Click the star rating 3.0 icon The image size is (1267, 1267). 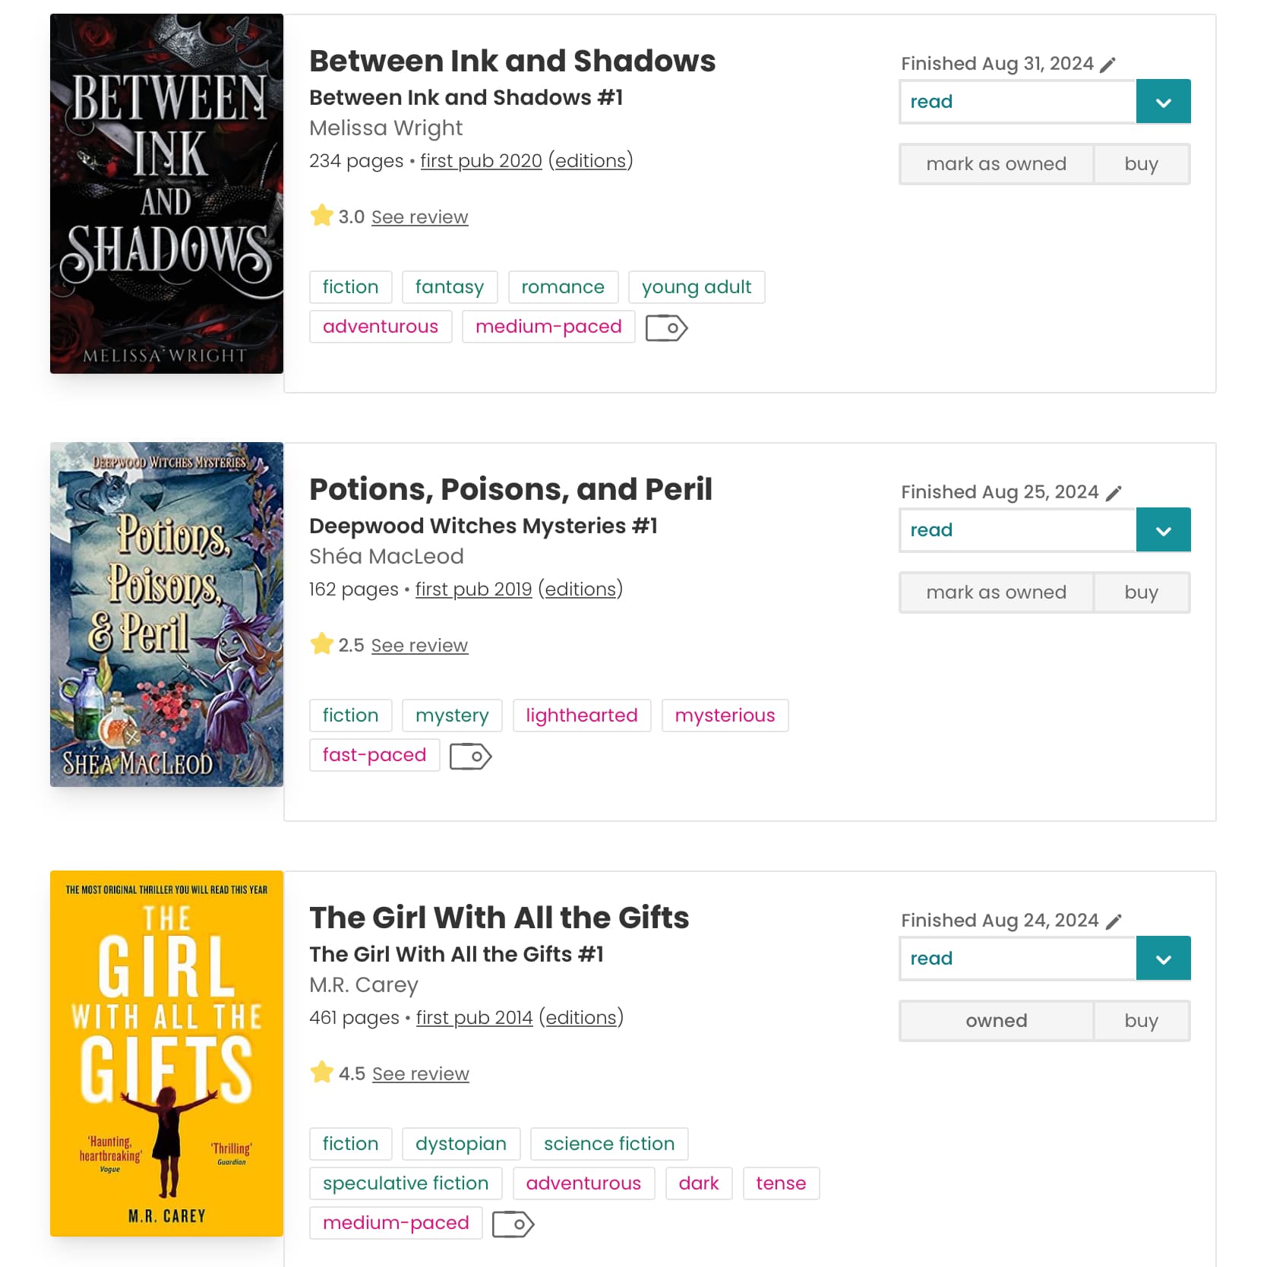point(321,216)
